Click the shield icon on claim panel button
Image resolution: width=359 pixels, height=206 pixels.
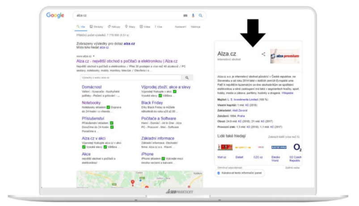click(219, 173)
